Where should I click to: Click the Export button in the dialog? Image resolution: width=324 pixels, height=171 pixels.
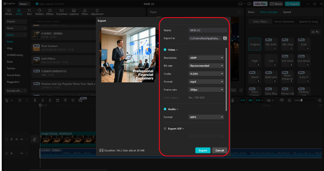(203, 150)
